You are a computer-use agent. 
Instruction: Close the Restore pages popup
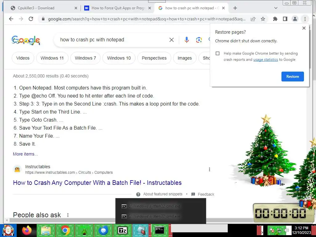click(304, 28)
